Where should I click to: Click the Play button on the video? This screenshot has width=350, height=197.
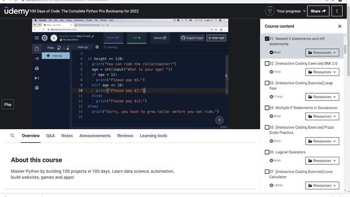(8, 105)
